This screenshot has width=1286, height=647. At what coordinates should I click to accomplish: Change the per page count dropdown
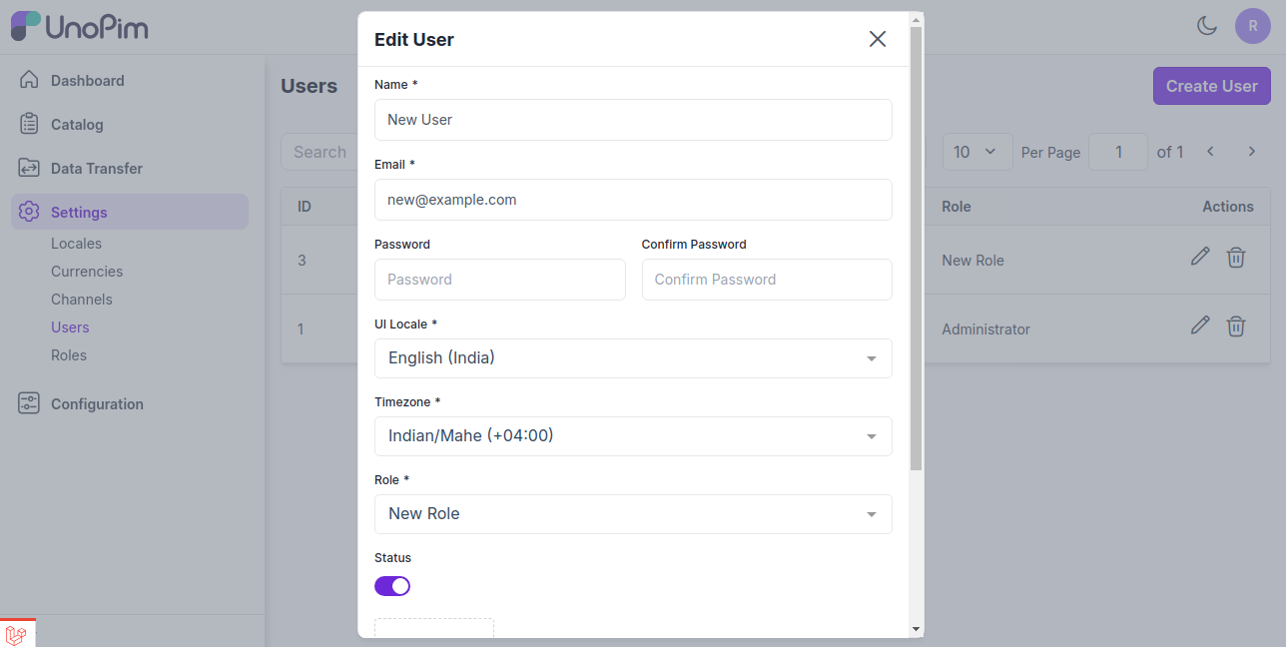976,152
